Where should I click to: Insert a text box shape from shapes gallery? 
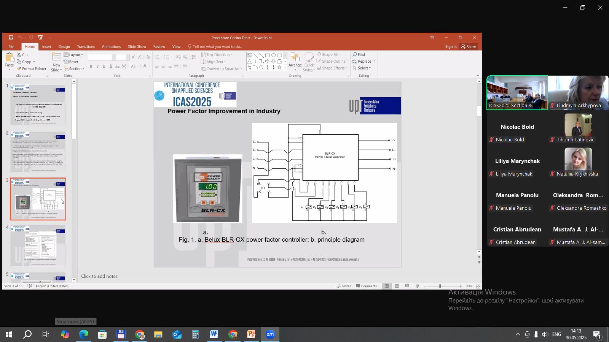[x=249, y=55]
